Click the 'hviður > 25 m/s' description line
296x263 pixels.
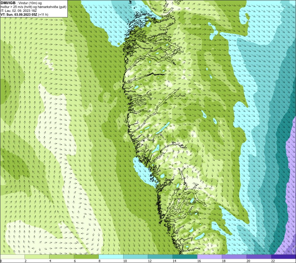coord(33,7)
